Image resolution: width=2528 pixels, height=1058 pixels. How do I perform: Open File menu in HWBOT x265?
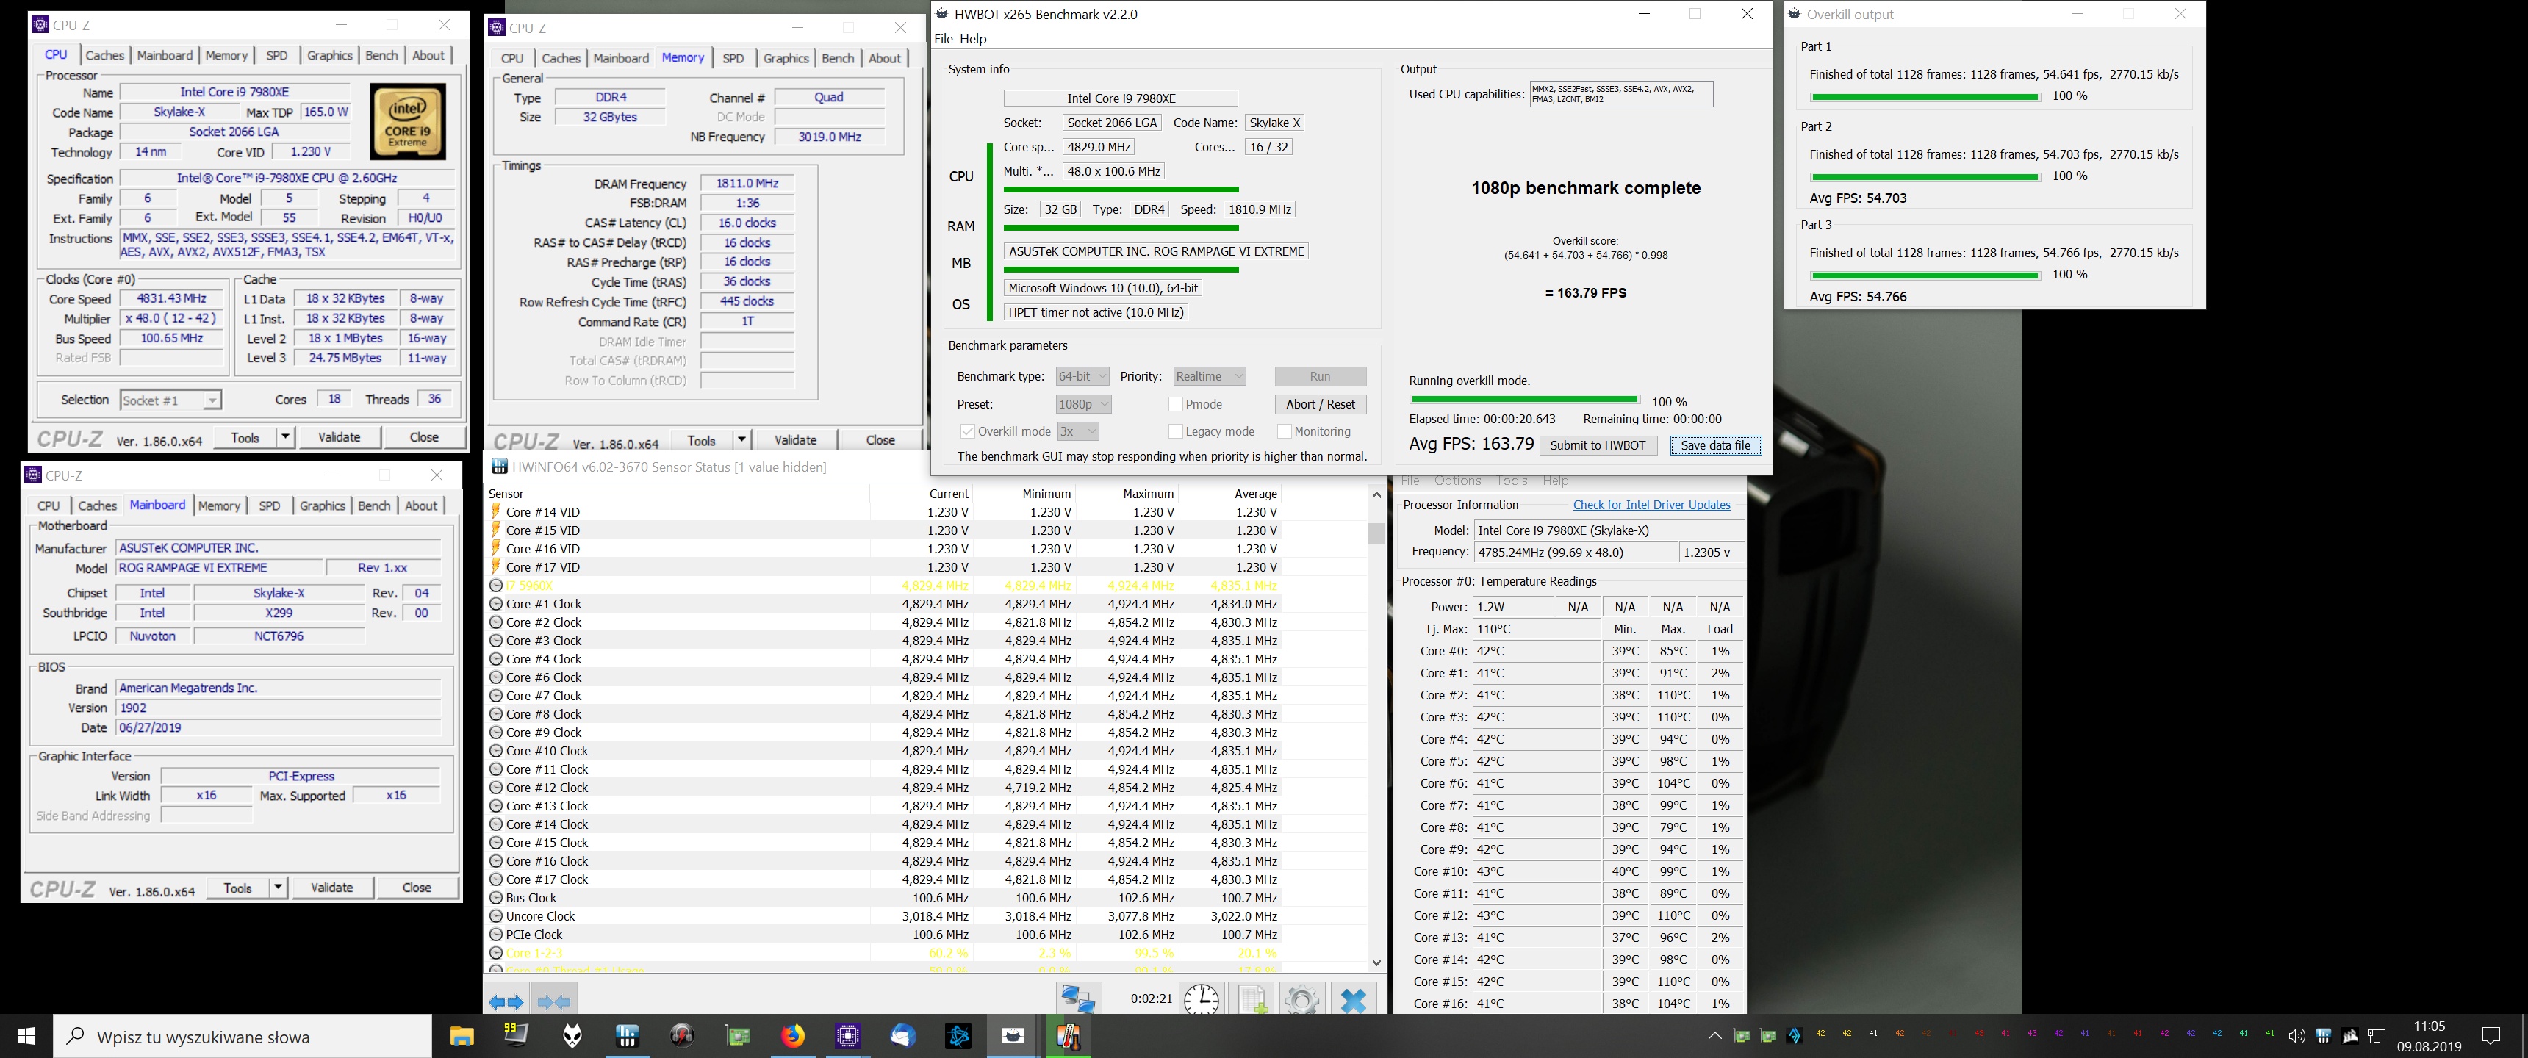pos(943,39)
